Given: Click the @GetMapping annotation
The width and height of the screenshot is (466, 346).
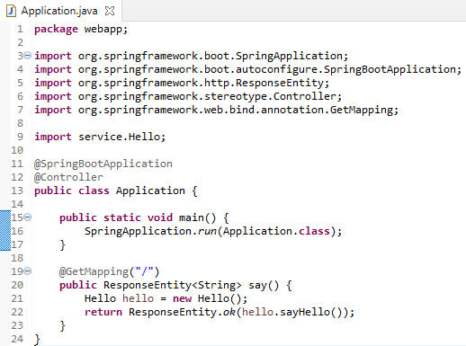Looking at the screenshot, I should 94,271.
